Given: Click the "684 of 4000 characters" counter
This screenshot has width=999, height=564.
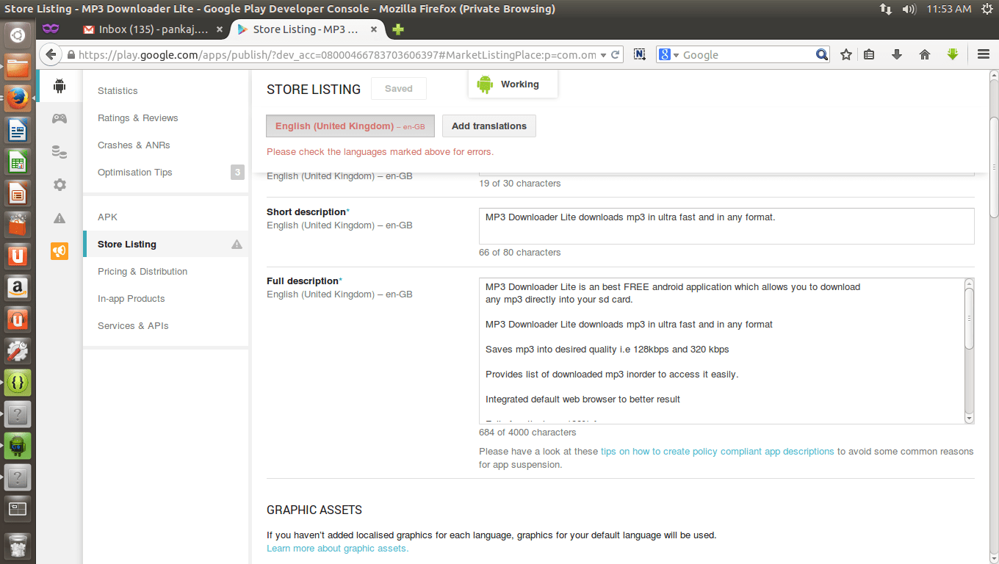Looking at the screenshot, I should click(x=527, y=433).
